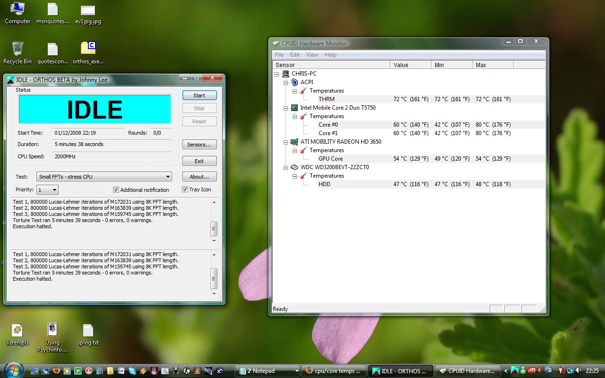The width and height of the screenshot is (605, 378).
Task: Click ATI Catalyst tray icon
Action: point(531,370)
